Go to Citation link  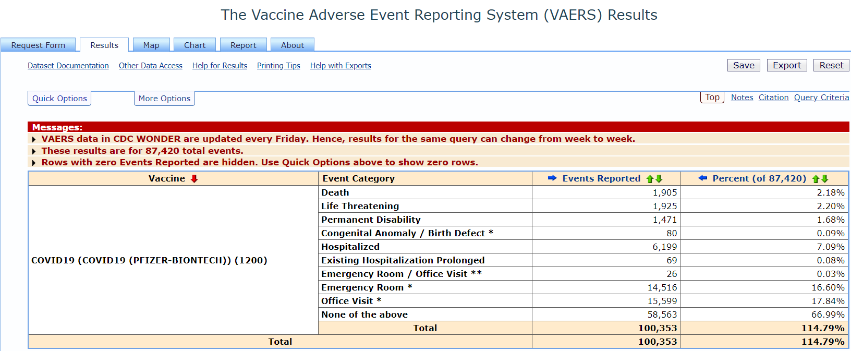[x=773, y=98]
